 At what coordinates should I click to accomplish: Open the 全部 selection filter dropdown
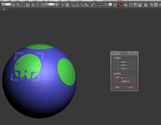click(x=6, y=4)
